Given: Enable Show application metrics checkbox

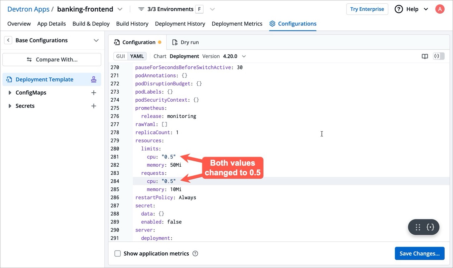Looking at the screenshot, I should 118,254.
